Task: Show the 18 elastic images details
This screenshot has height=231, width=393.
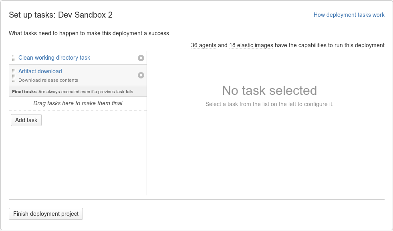Action: pos(251,45)
